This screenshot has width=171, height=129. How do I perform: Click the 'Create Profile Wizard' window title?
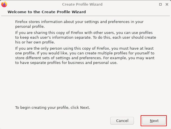[x=82, y=4]
